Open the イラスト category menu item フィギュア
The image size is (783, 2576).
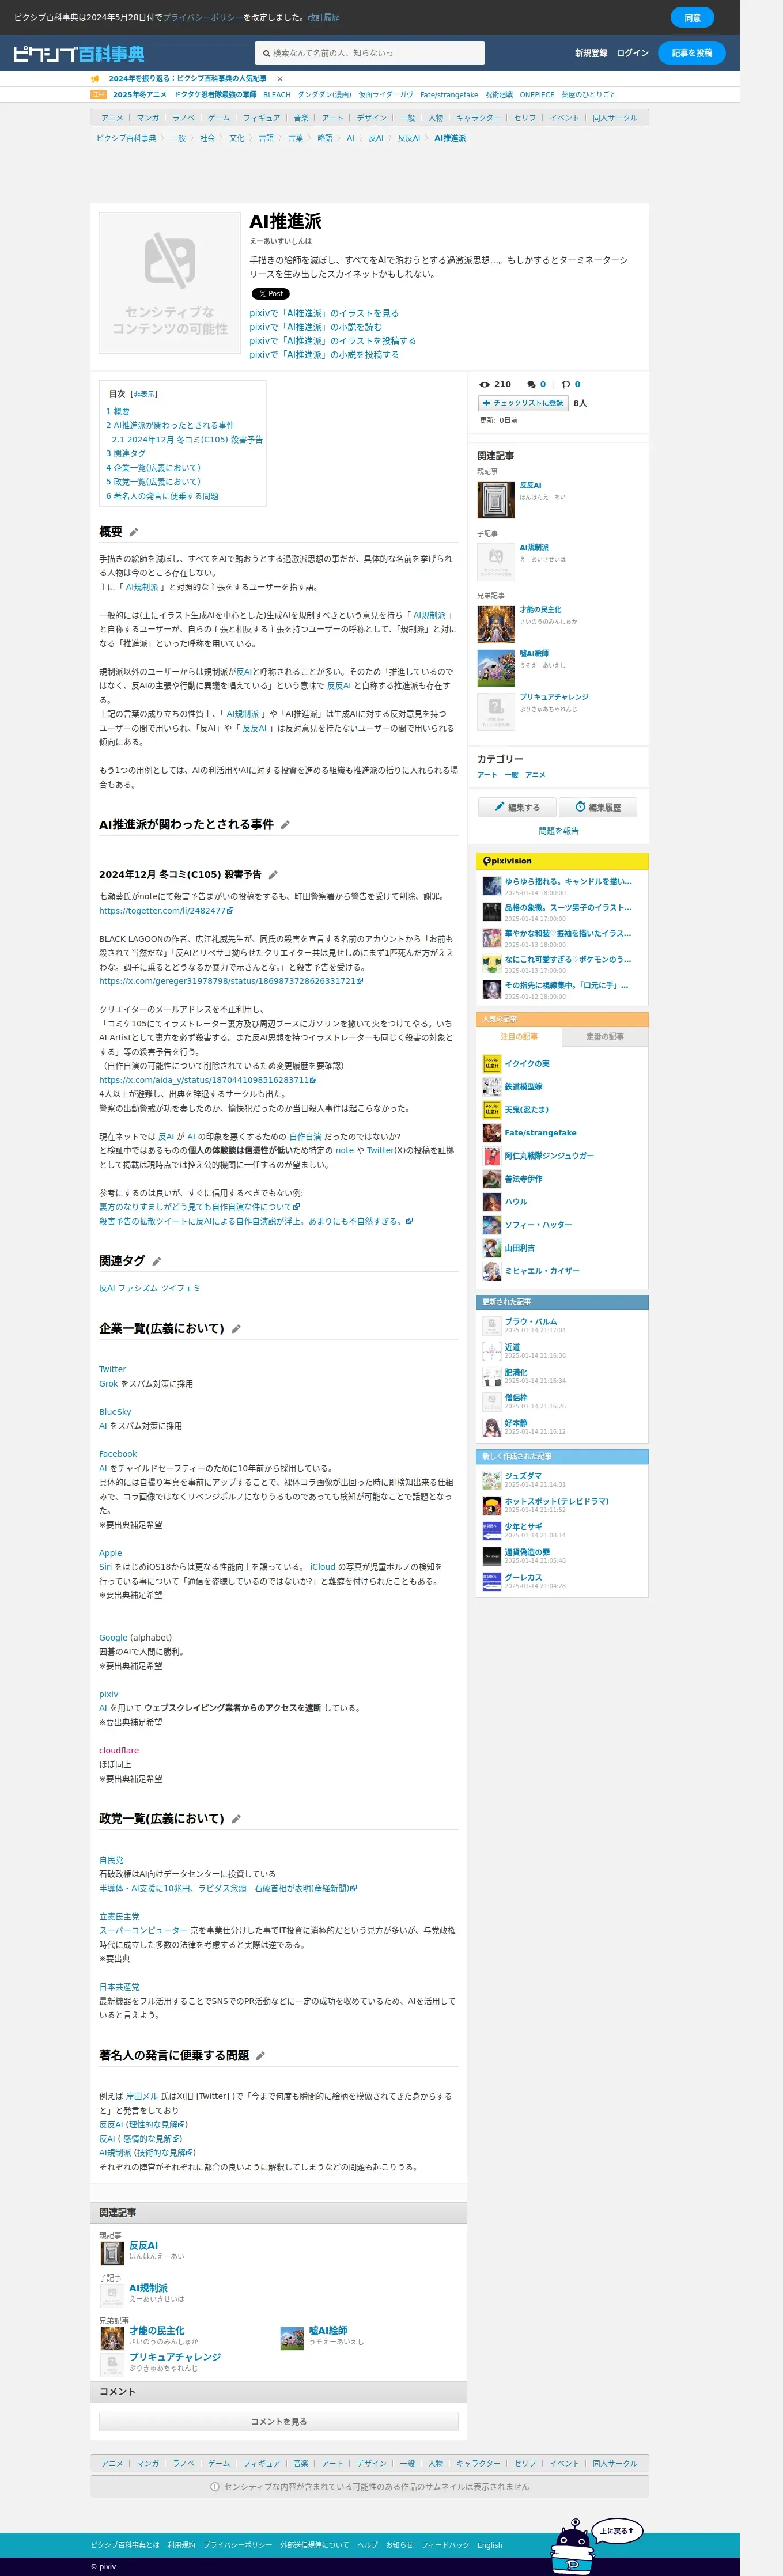click(261, 118)
